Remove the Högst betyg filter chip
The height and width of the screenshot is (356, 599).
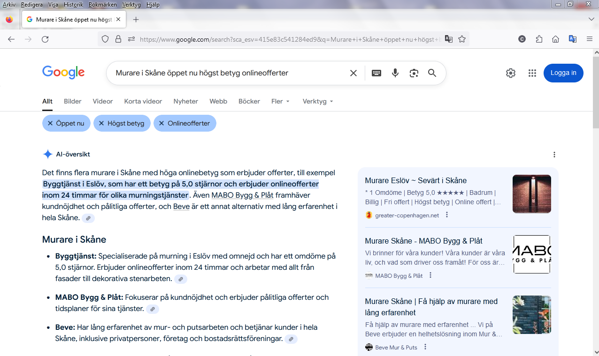[x=101, y=124]
